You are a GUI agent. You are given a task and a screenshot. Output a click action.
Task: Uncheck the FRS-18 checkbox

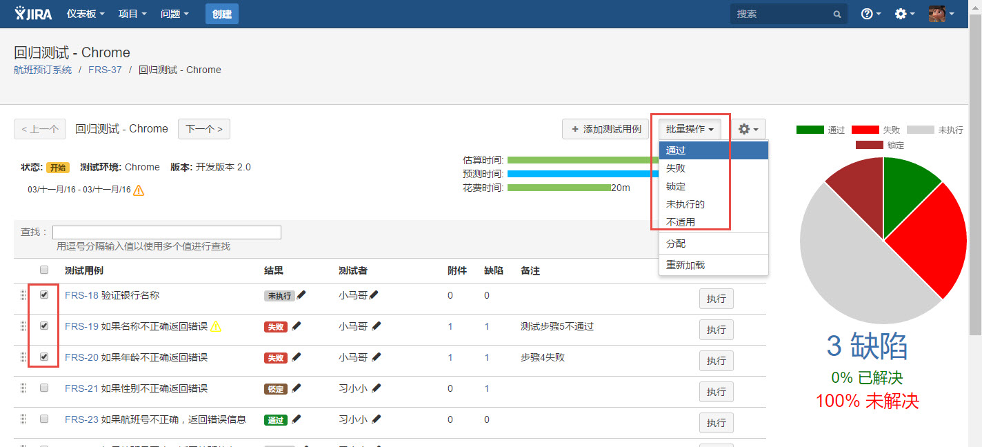[x=44, y=295]
